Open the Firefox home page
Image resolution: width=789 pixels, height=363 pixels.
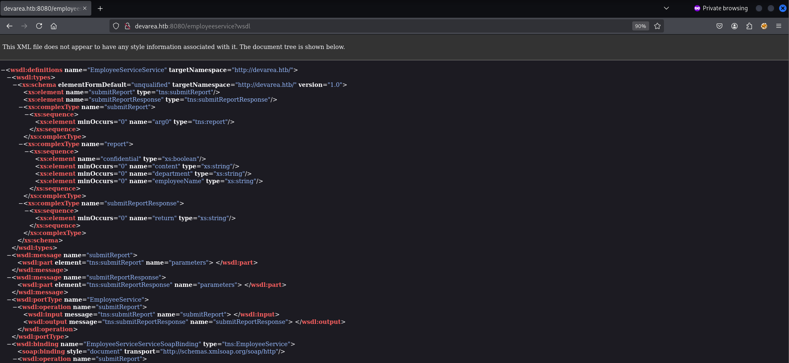coord(53,26)
